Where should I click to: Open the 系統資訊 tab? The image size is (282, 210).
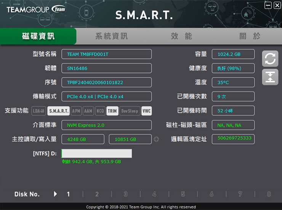(x=112, y=36)
